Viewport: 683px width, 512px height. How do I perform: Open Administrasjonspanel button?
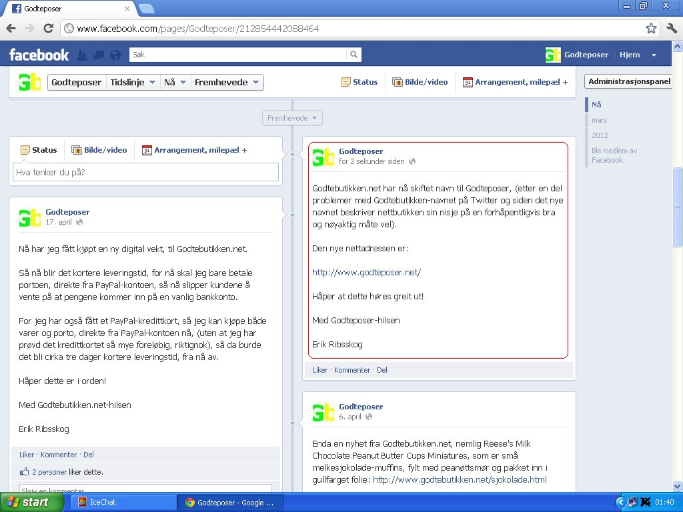pos(629,81)
